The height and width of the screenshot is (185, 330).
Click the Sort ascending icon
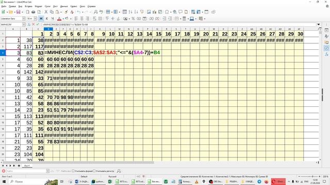click(130, 12)
